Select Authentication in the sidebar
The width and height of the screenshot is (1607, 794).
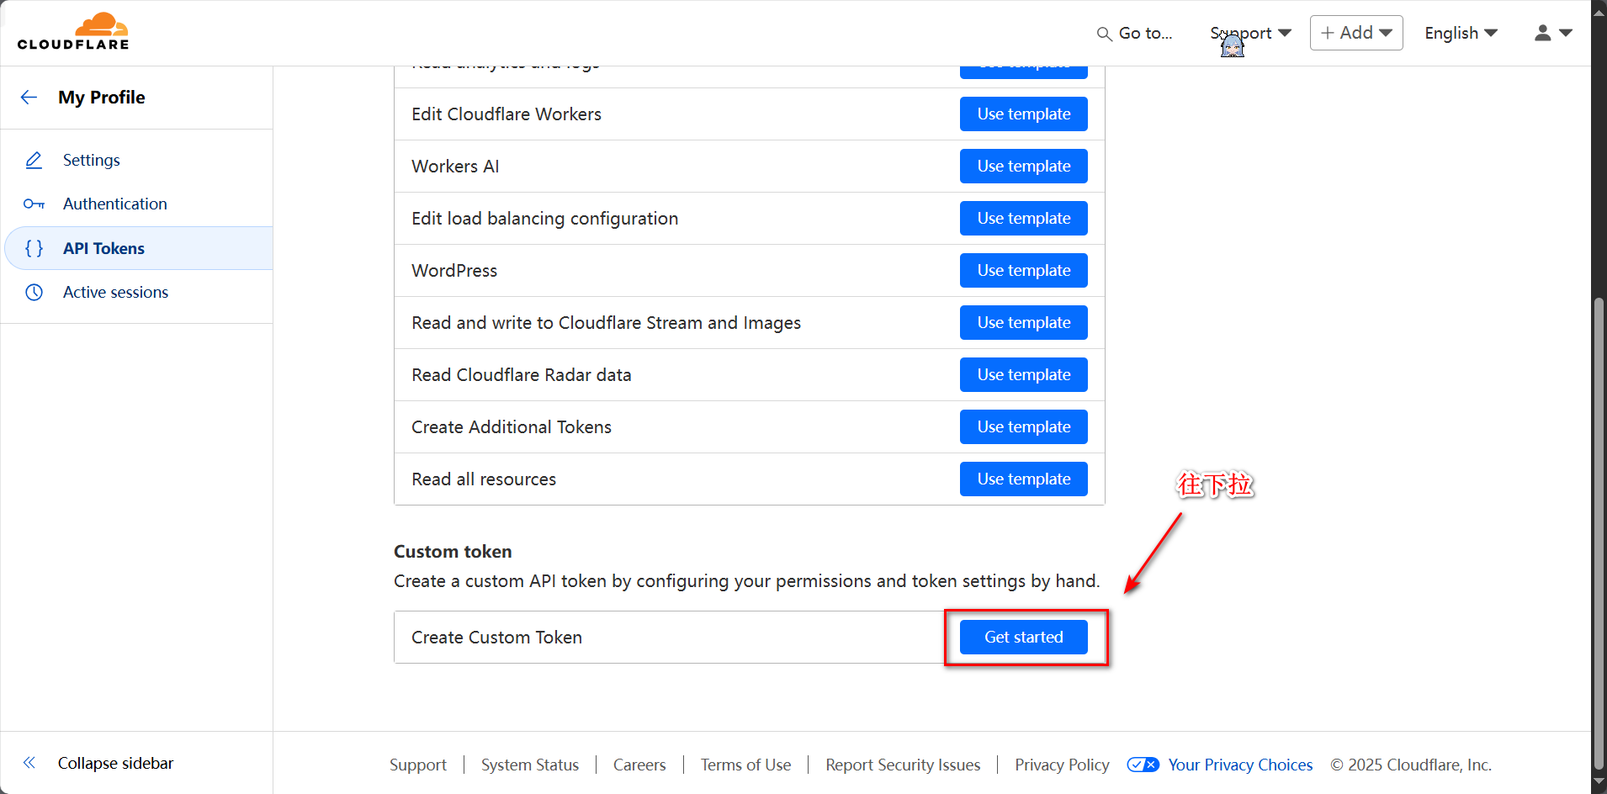(x=115, y=204)
